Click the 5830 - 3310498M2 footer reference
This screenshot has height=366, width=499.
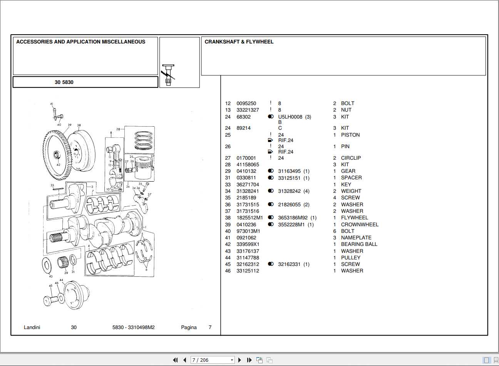point(134,327)
